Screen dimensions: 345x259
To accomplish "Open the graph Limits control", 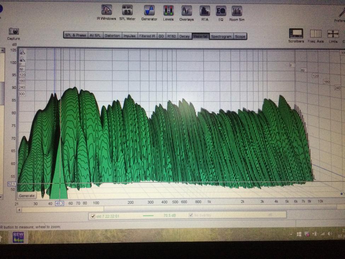I will tap(333, 34).
